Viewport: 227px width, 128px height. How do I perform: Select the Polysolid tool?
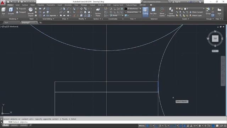(x=21, y=9)
